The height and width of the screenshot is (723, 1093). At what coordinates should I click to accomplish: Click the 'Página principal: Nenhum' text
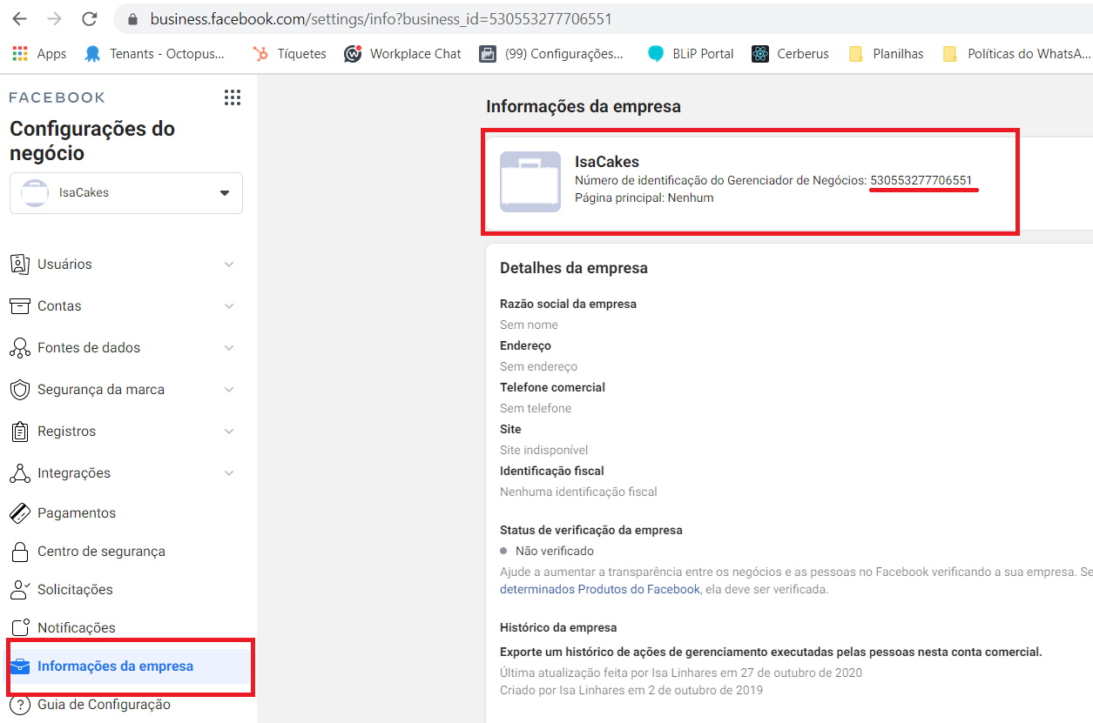point(644,197)
